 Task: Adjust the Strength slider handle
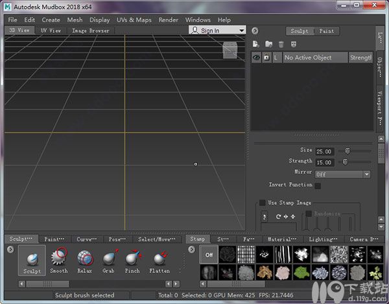[345, 162]
